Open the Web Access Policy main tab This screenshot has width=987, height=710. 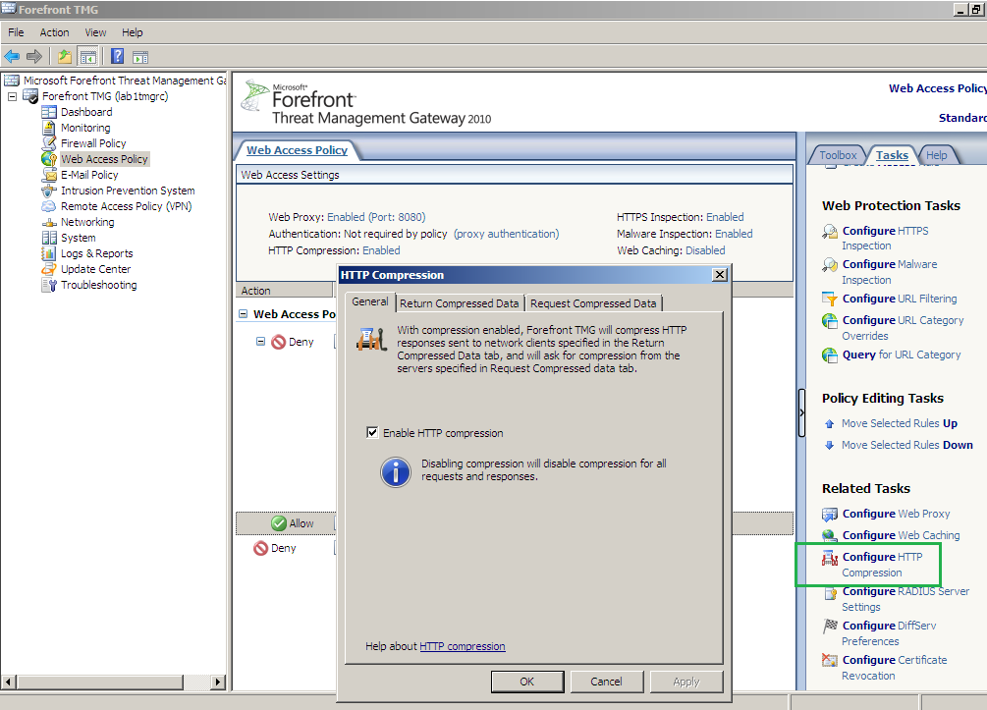297,150
